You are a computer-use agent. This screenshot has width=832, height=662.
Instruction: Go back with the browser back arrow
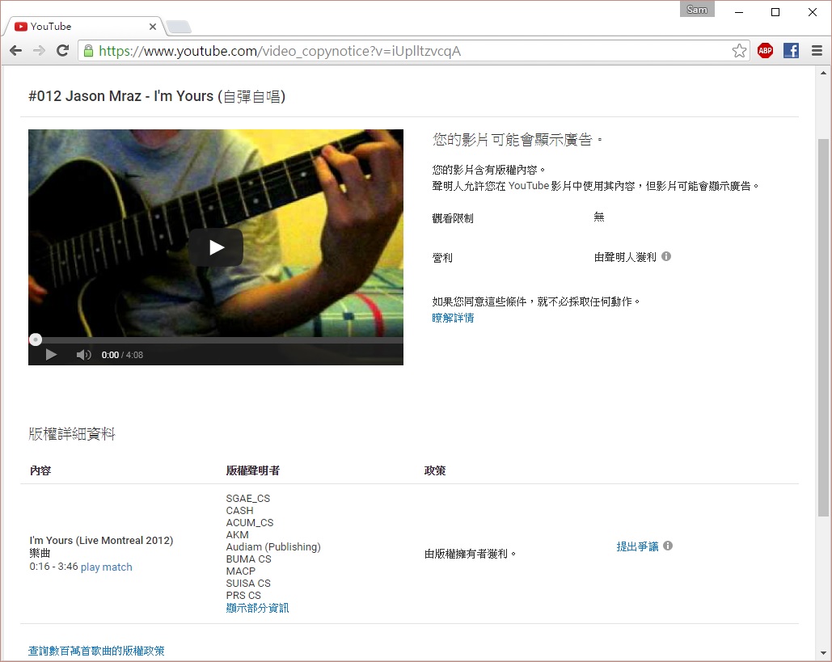(16, 51)
